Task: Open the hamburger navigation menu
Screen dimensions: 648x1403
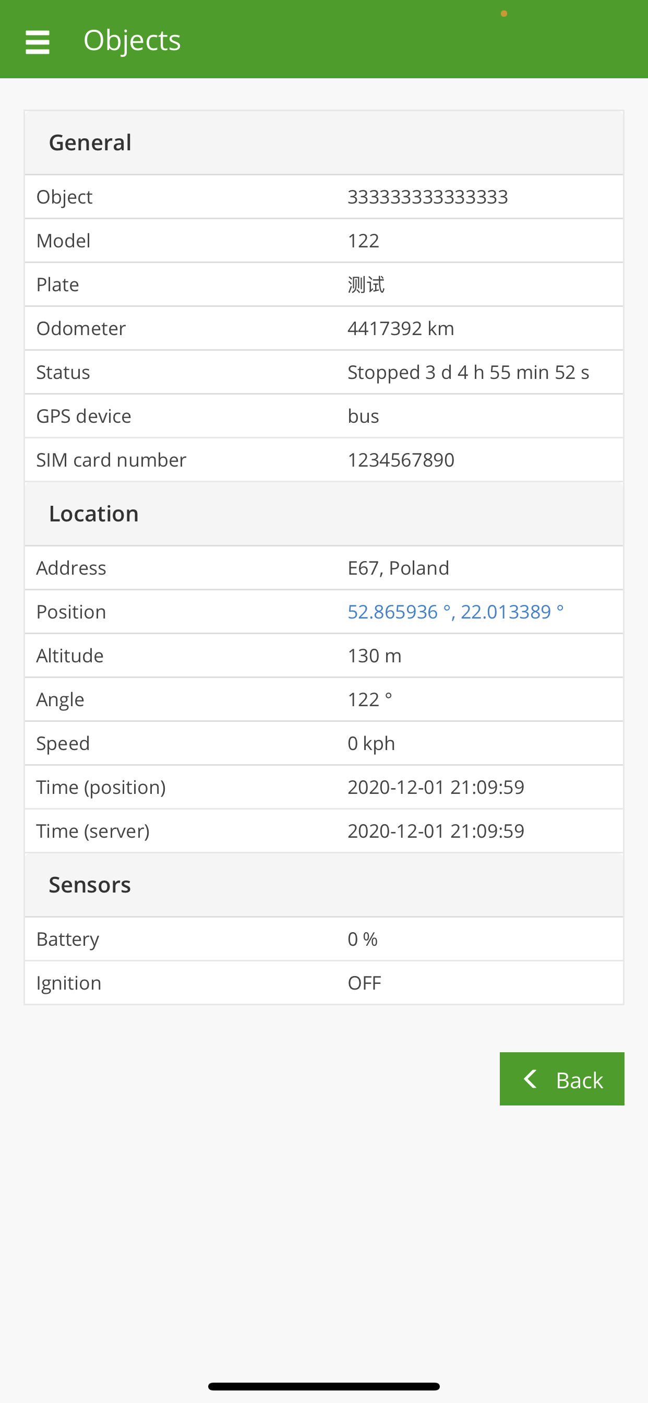Action: point(38,42)
